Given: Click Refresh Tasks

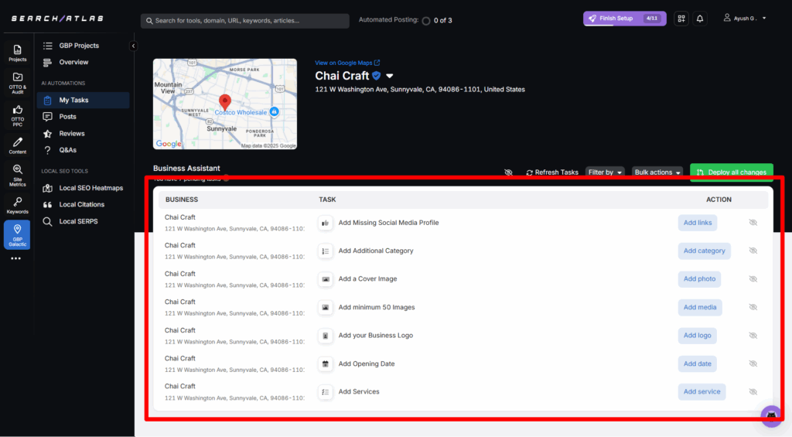Looking at the screenshot, I should [551, 172].
